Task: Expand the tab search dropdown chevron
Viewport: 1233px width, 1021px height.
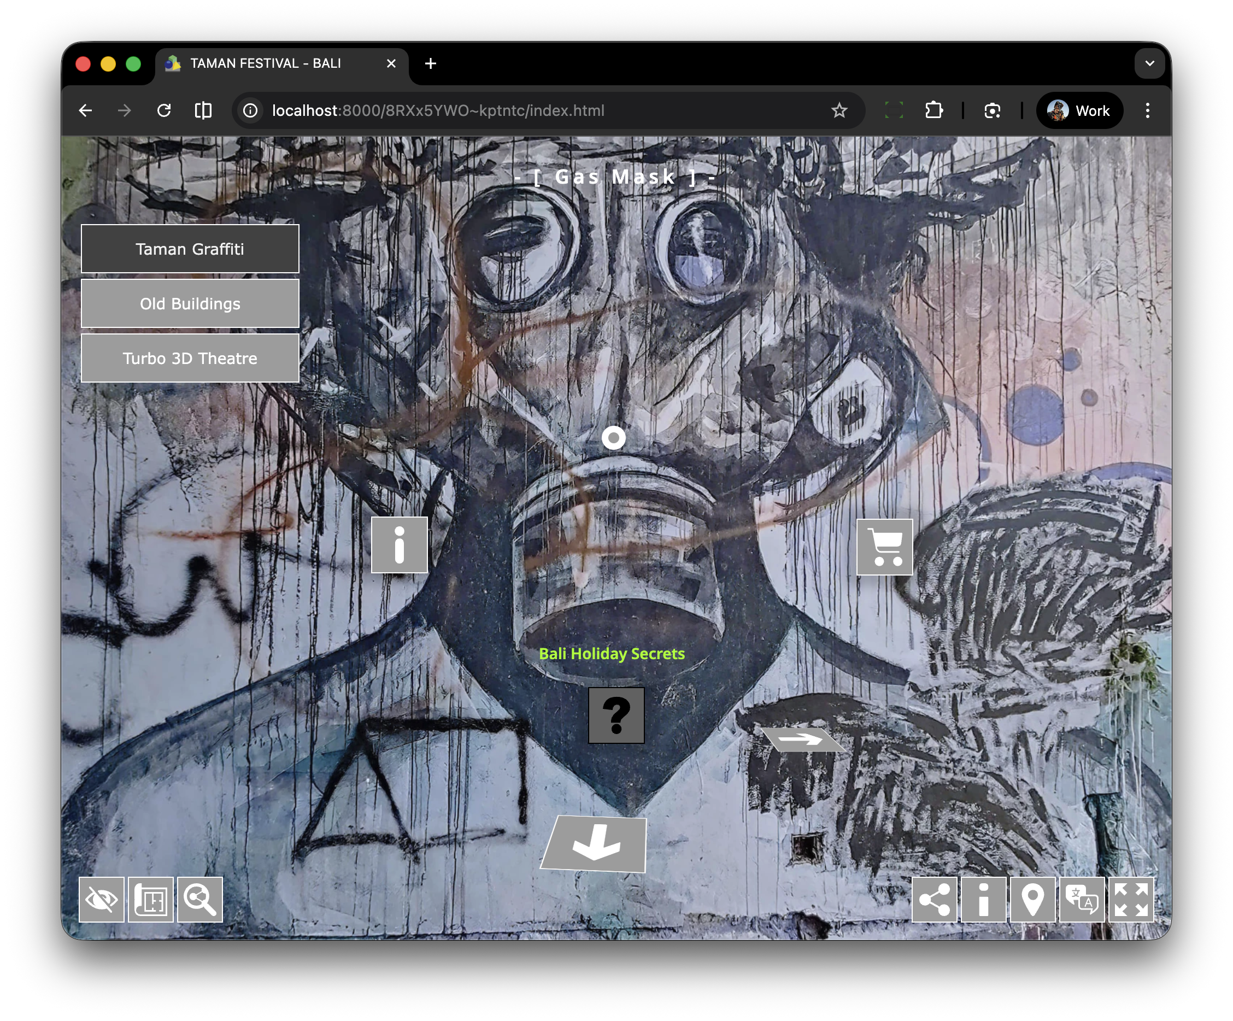Action: click(1149, 63)
